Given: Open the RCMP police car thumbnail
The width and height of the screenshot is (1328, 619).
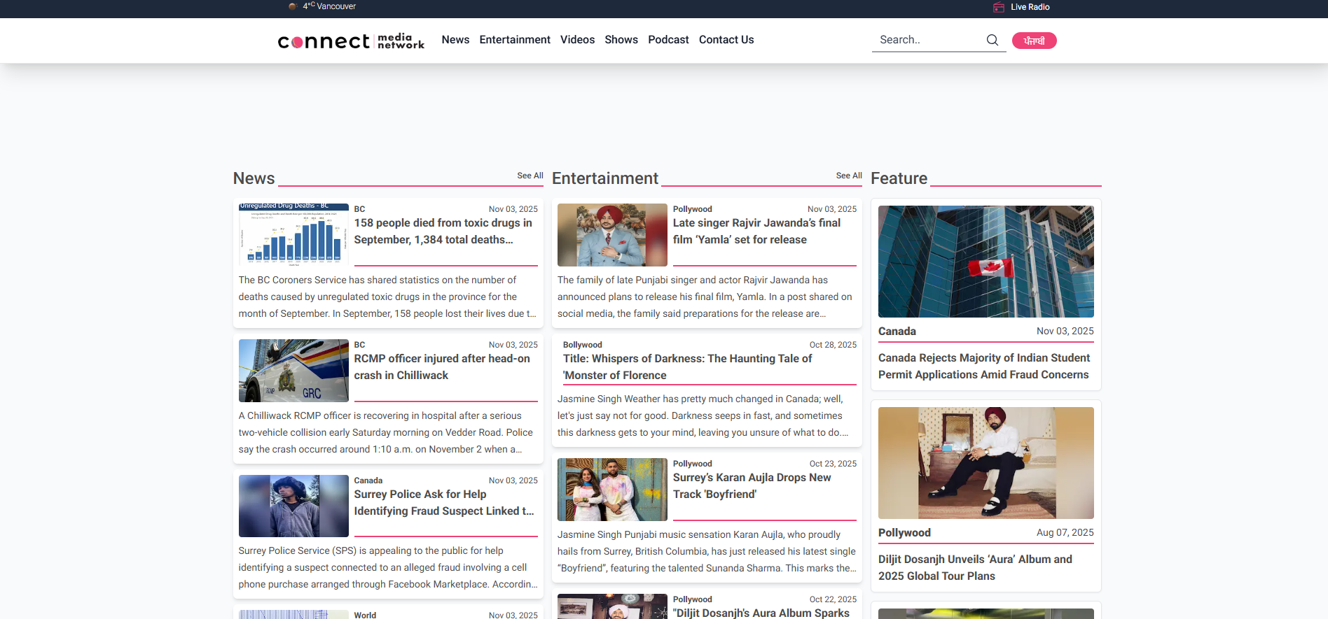Looking at the screenshot, I should pyautogui.click(x=293, y=370).
